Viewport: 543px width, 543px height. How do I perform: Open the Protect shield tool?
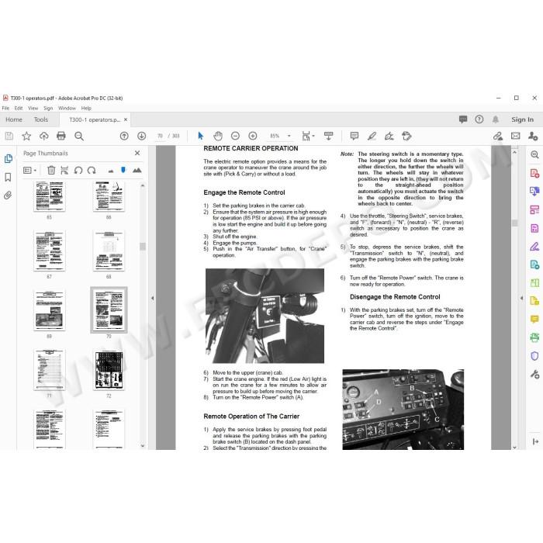(x=534, y=355)
